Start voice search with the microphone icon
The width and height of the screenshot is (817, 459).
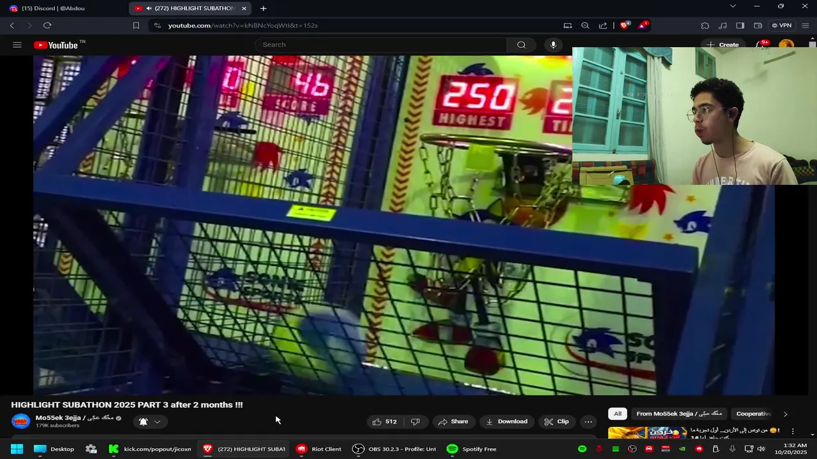553,45
